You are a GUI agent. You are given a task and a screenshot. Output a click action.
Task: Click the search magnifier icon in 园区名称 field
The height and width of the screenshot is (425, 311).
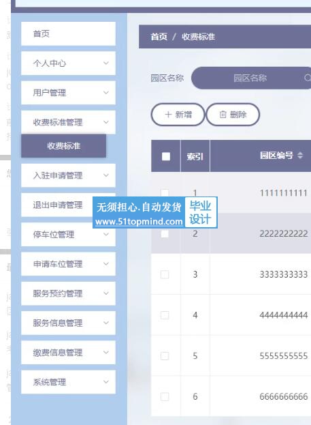tap(308, 78)
